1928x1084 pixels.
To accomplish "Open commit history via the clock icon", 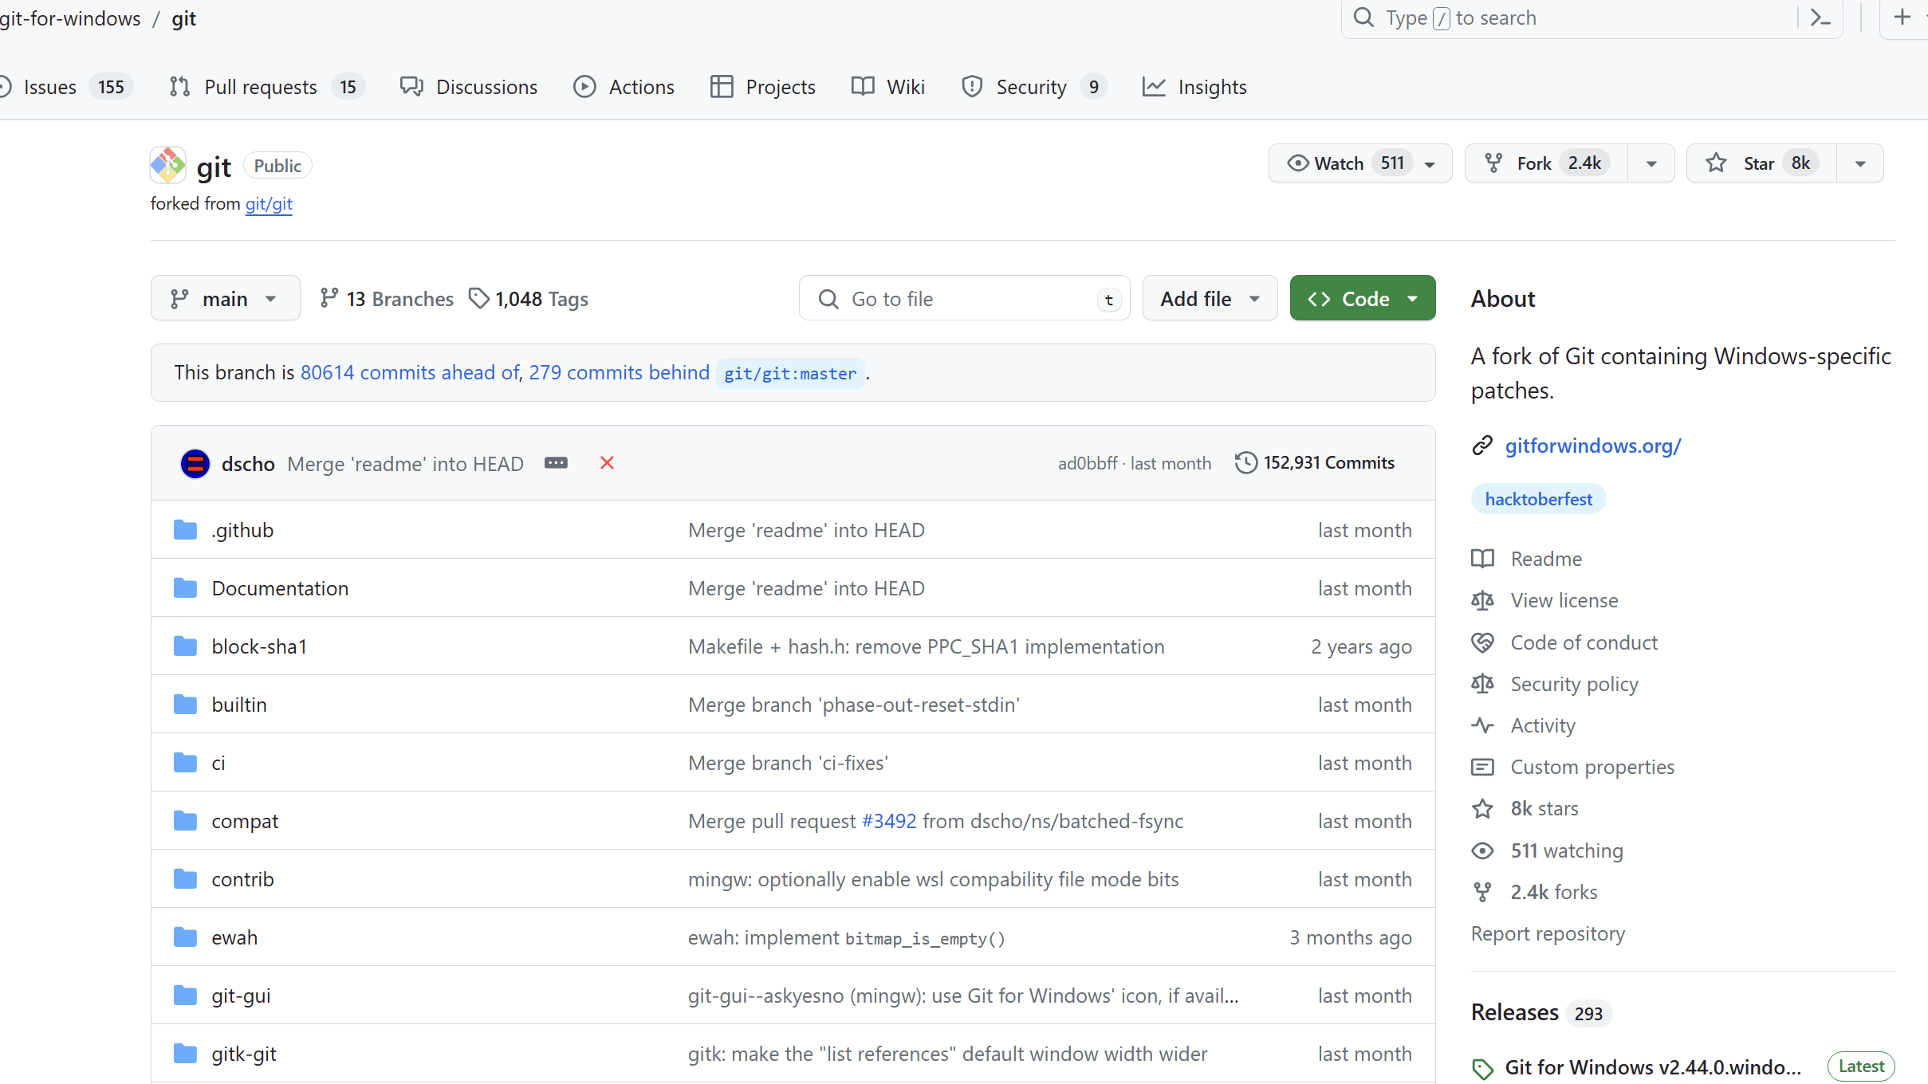I will [x=1246, y=462].
